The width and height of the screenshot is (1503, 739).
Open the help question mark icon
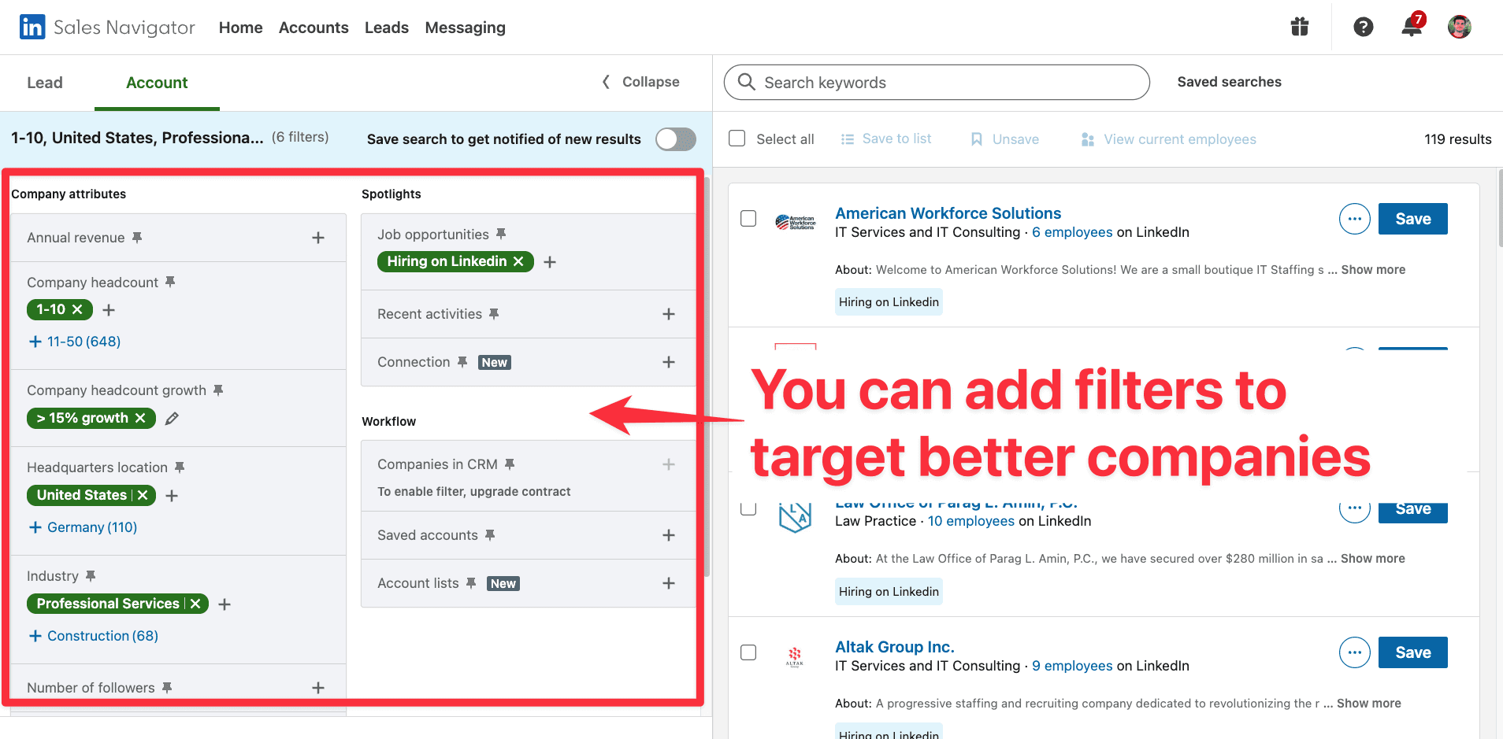[1364, 27]
